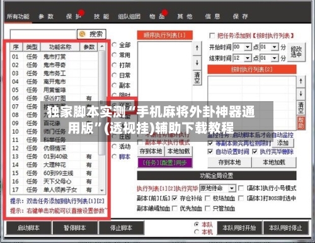Move item down in 按时执行列表[2]
This screenshot has height=243, width=315.
point(301,94)
